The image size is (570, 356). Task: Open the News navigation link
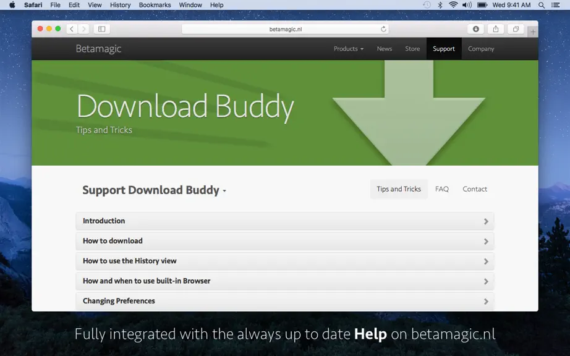(x=385, y=49)
